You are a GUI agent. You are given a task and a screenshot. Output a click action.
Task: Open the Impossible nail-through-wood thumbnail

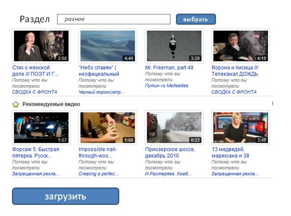[107, 127]
